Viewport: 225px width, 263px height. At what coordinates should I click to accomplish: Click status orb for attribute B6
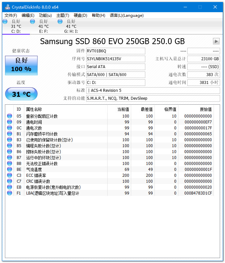click(x=10, y=151)
